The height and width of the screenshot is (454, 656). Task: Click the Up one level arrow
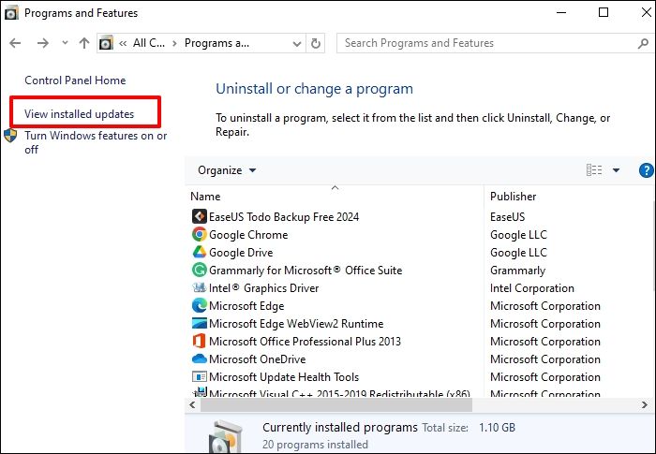click(84, 43)
